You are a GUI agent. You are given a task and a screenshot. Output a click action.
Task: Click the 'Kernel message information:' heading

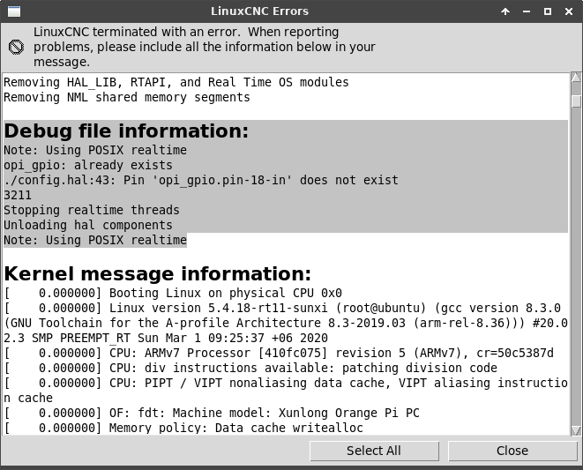click(x=158, y=273)
